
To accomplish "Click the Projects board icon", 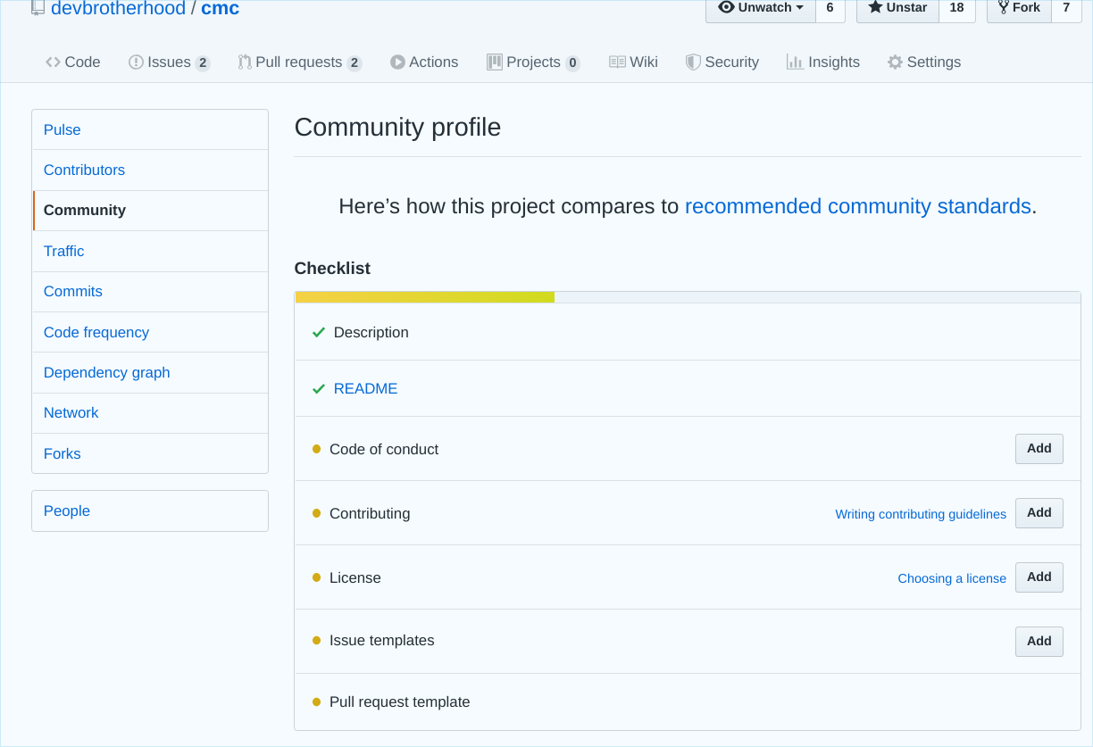I will (x=494, y=62).
